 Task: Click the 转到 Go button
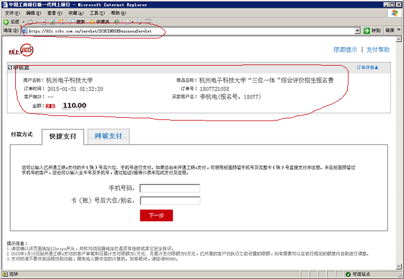[x=372, y=31]
